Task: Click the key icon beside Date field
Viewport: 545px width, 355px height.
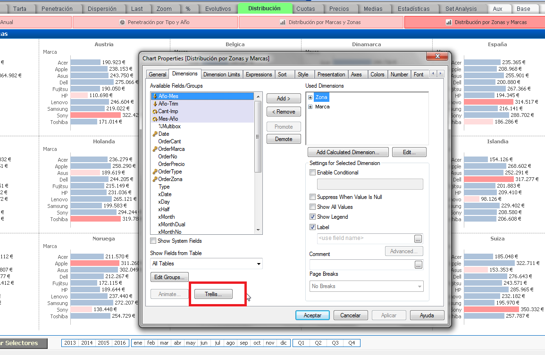Action: click(155, 134)
